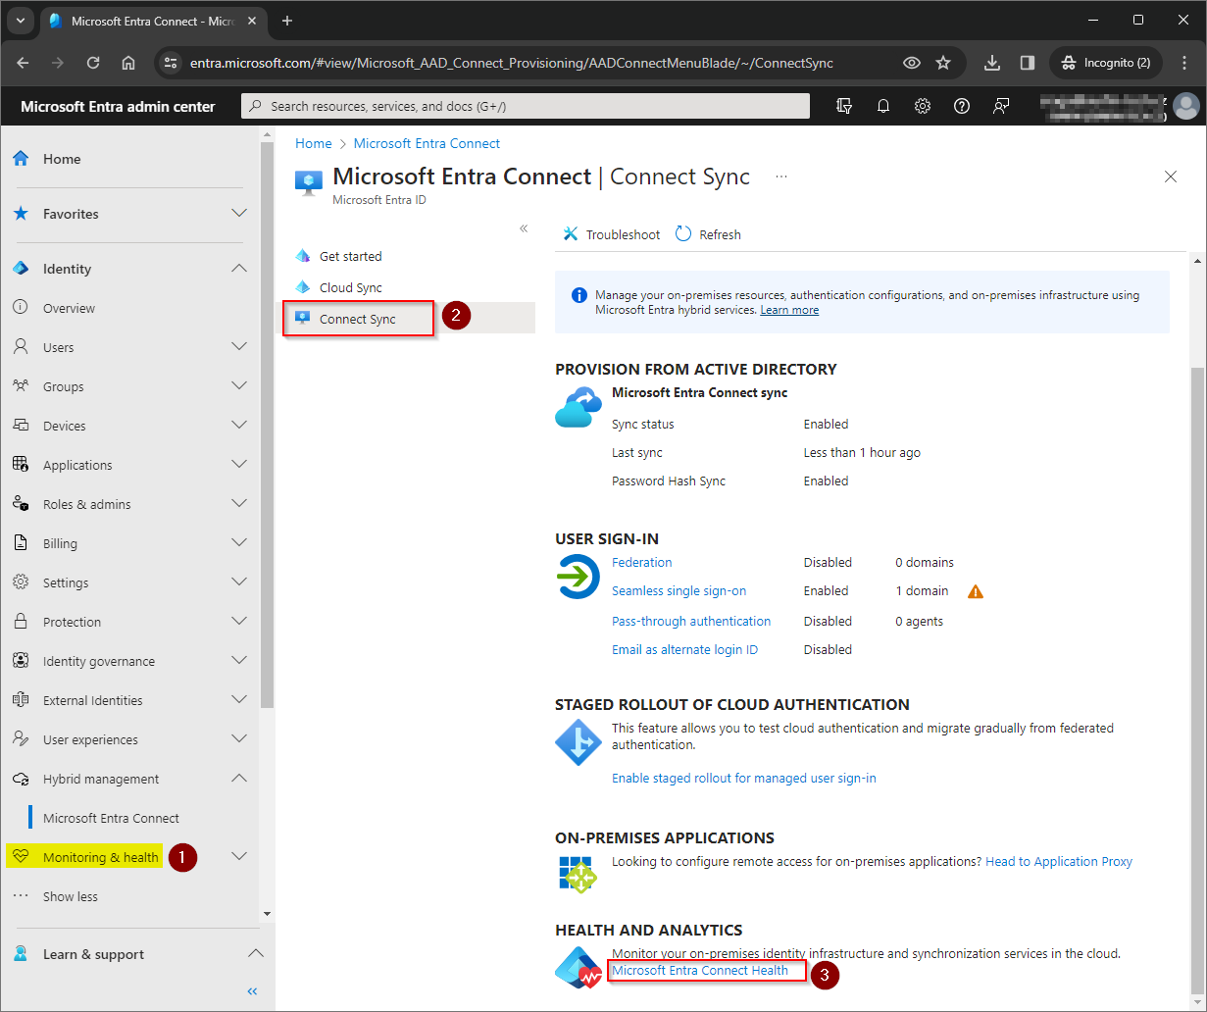Open the Federation link
The image size is (1207, 1012).
click(642, 562)
